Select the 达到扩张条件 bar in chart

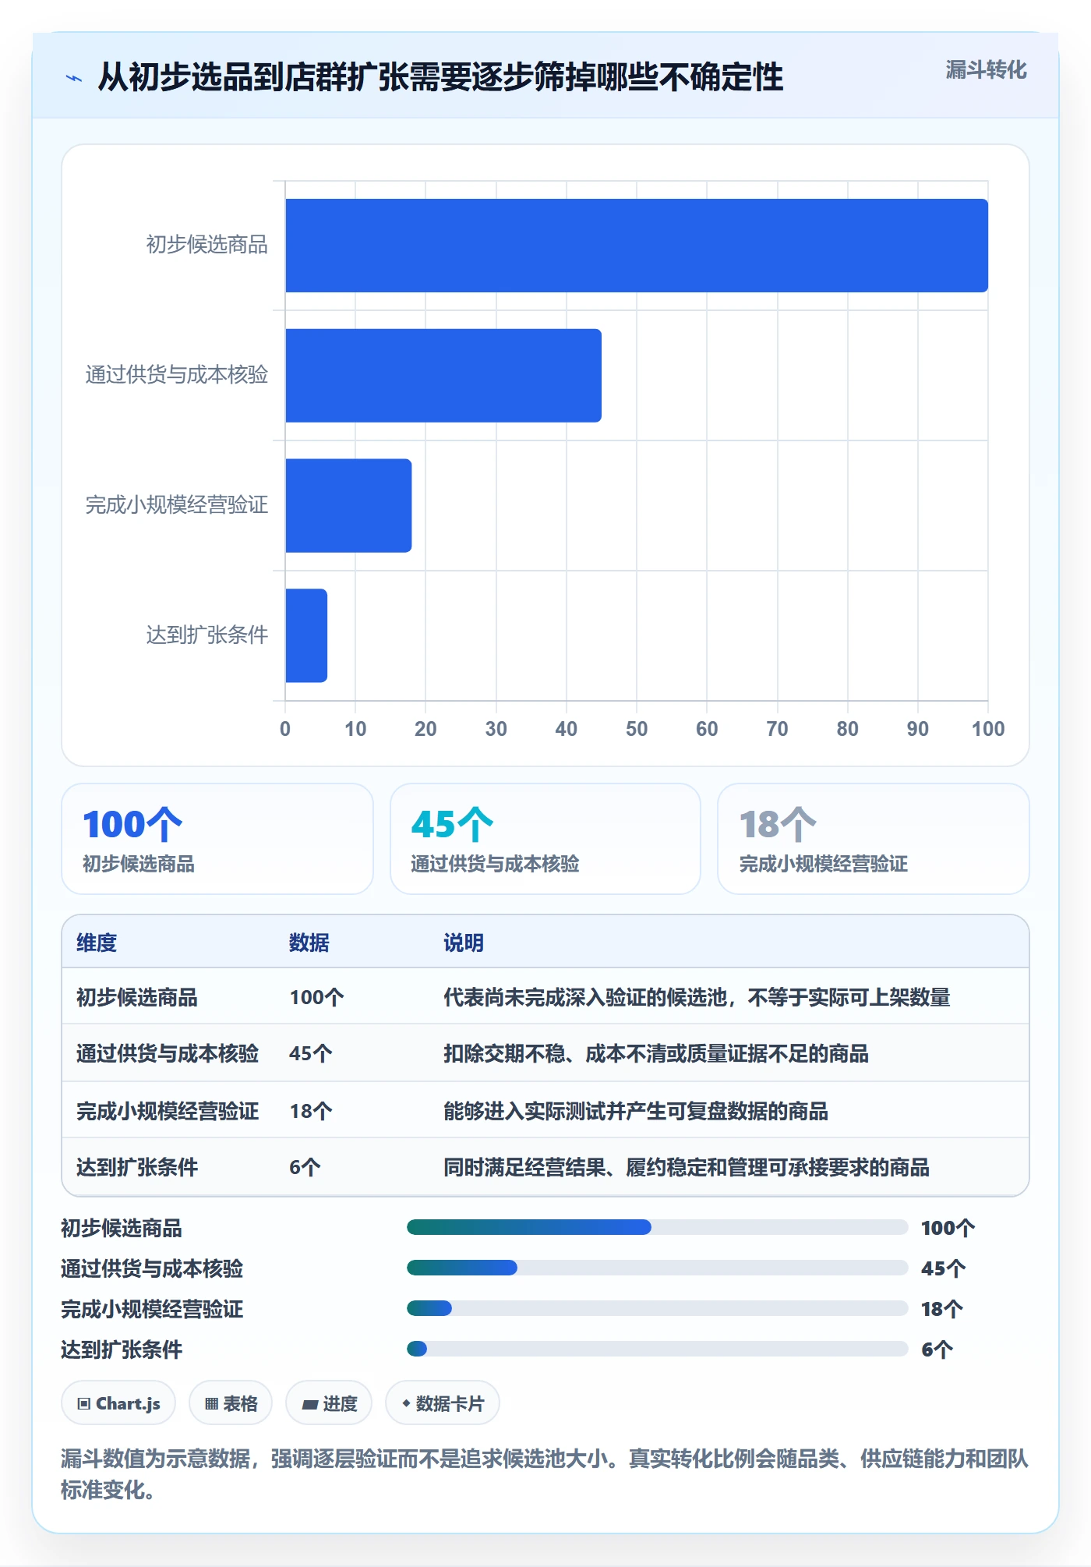pyautogui.click(x=306, y=635)
